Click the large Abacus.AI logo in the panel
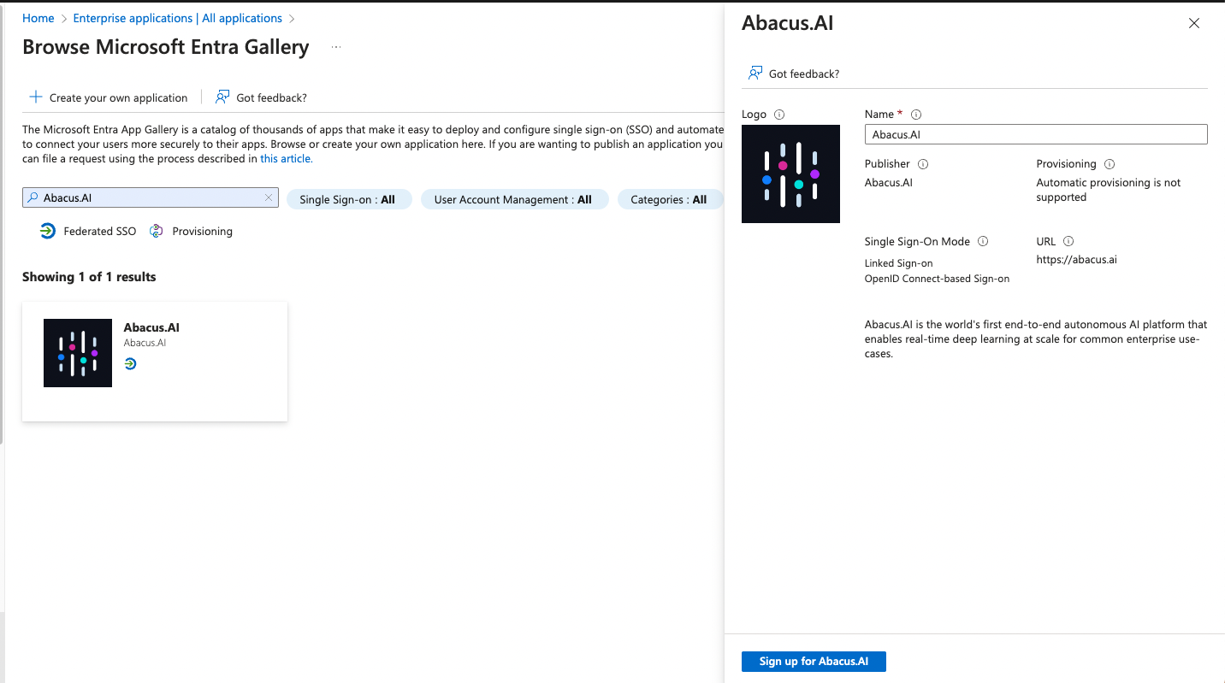This screenshot has height=683, width=1225. tap(790, 174)
